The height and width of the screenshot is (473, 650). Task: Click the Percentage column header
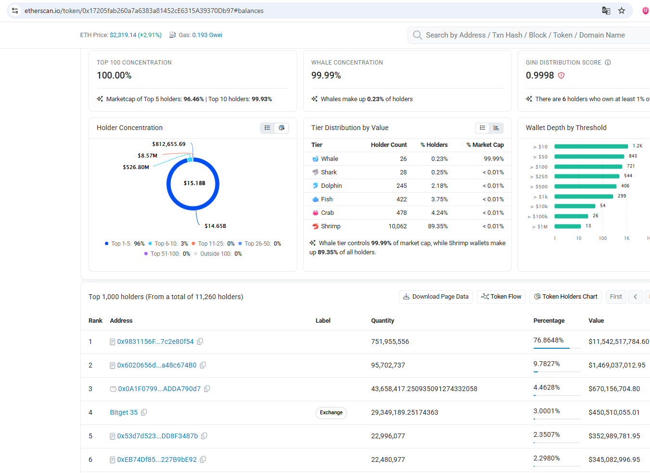[549, 321]
